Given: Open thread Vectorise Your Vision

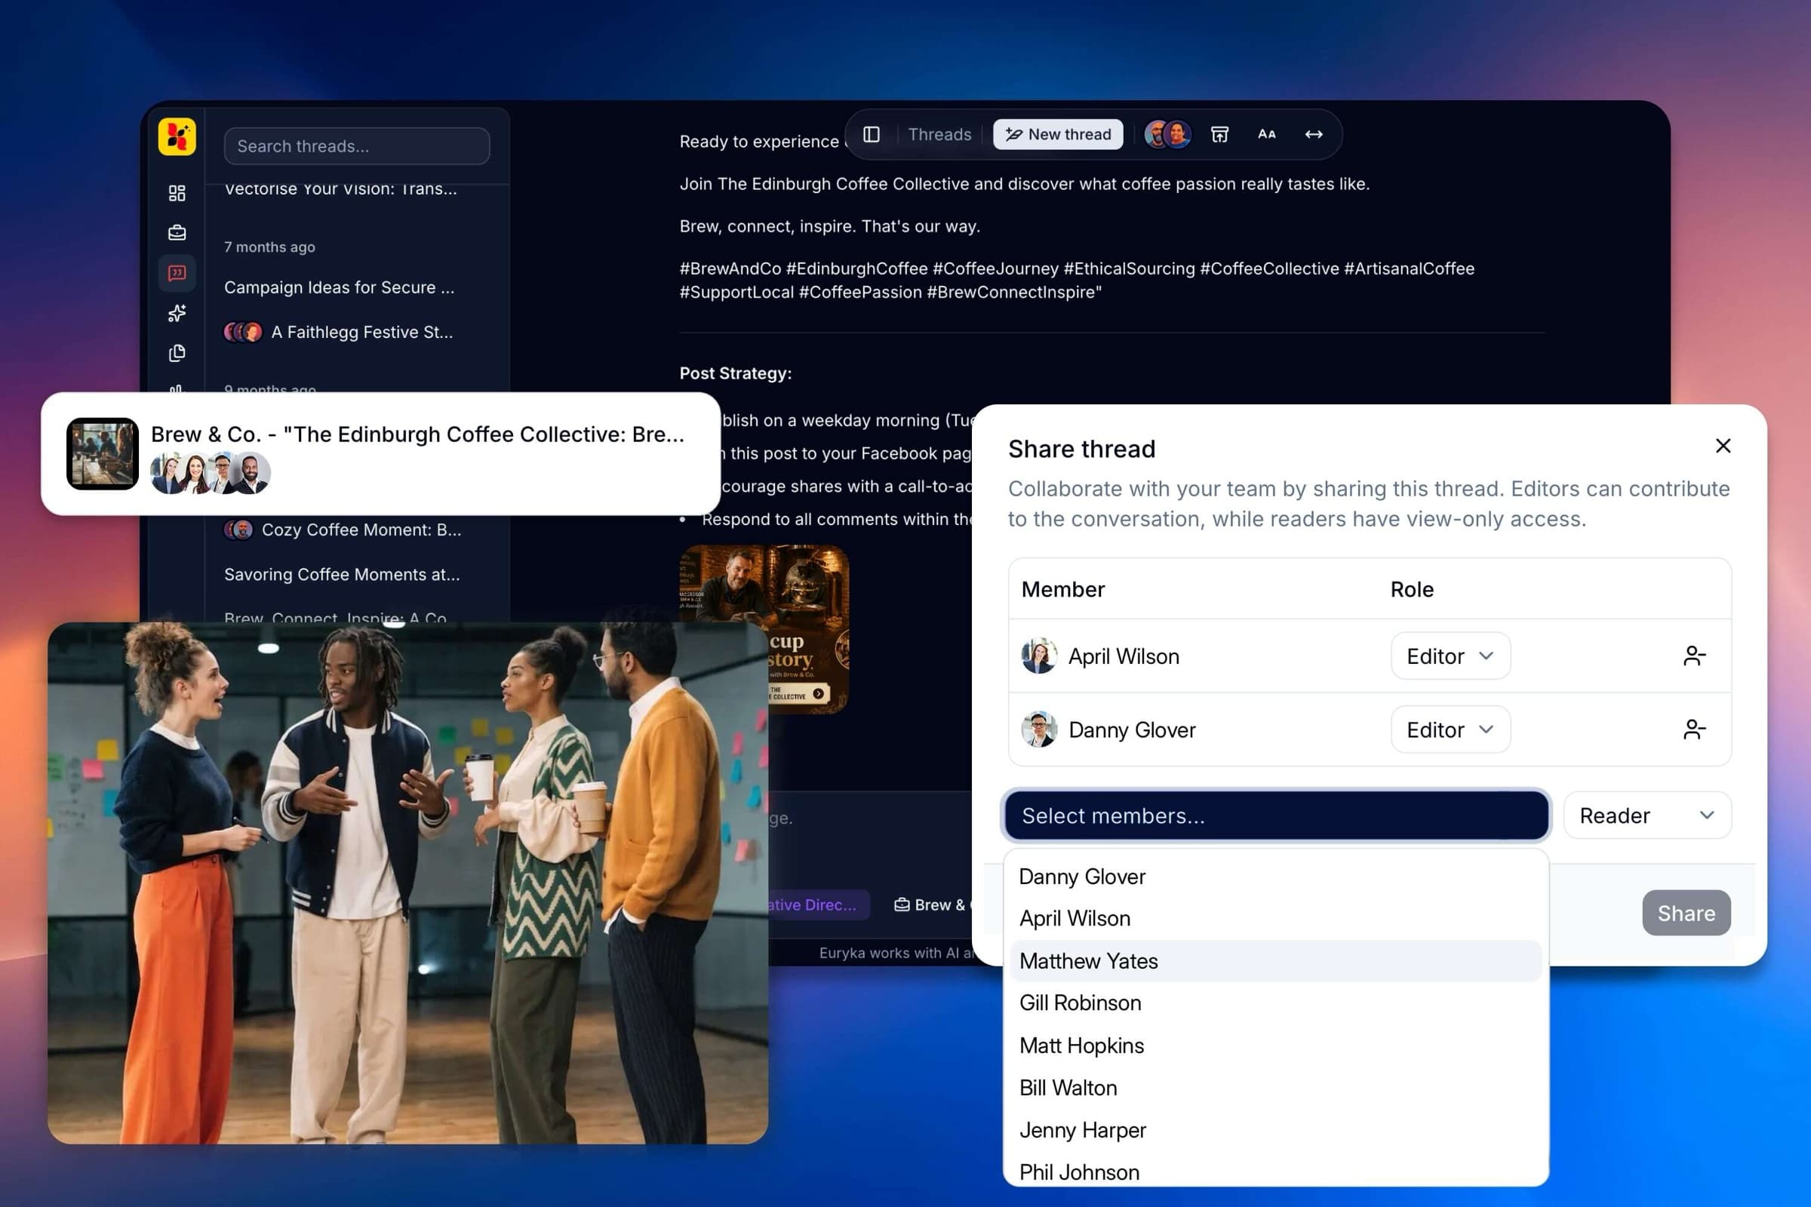Looking at the screenshot, I should (340, 189).
